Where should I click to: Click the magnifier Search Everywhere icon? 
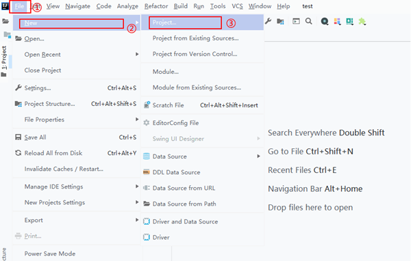[309, 21]
